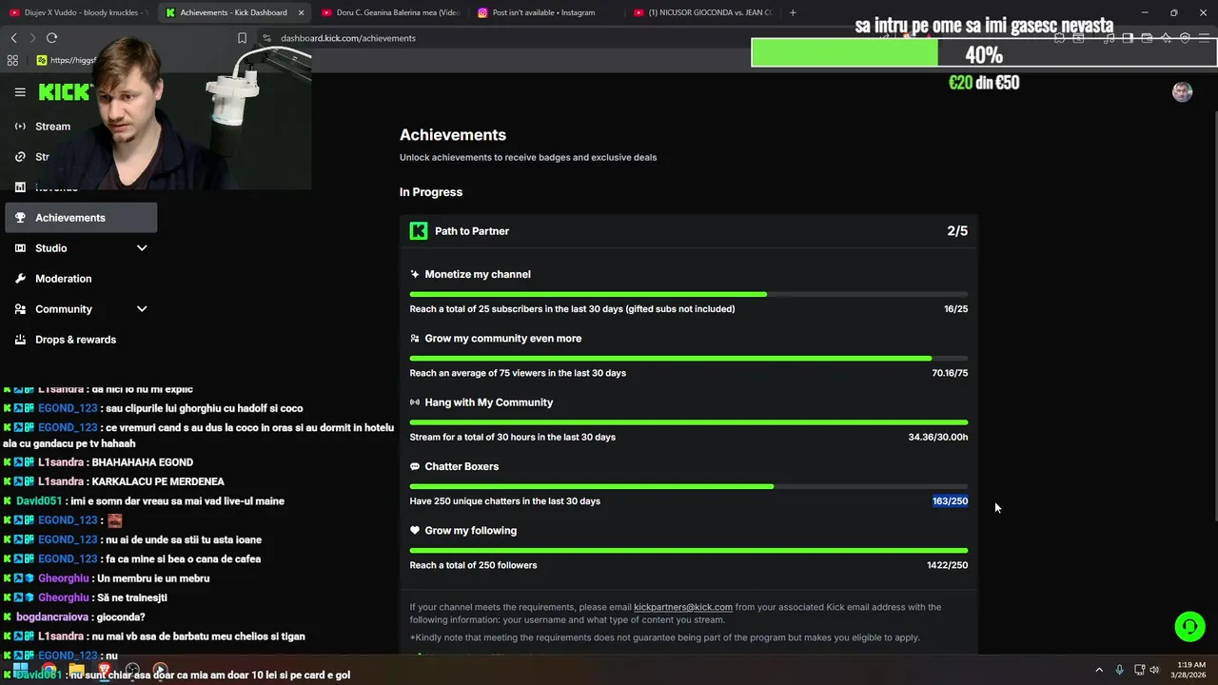Click the 2/5 Path to Partner counter

click(x=957, y=231)
